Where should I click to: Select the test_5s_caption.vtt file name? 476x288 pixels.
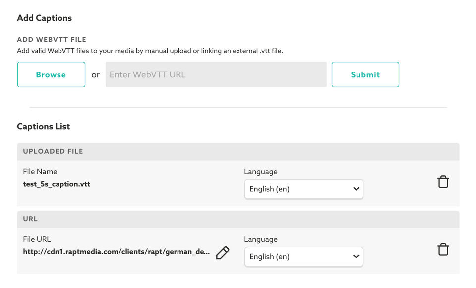coord(57,184)
